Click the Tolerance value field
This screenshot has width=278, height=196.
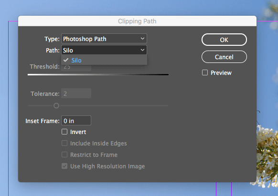(x=76, y=93)
